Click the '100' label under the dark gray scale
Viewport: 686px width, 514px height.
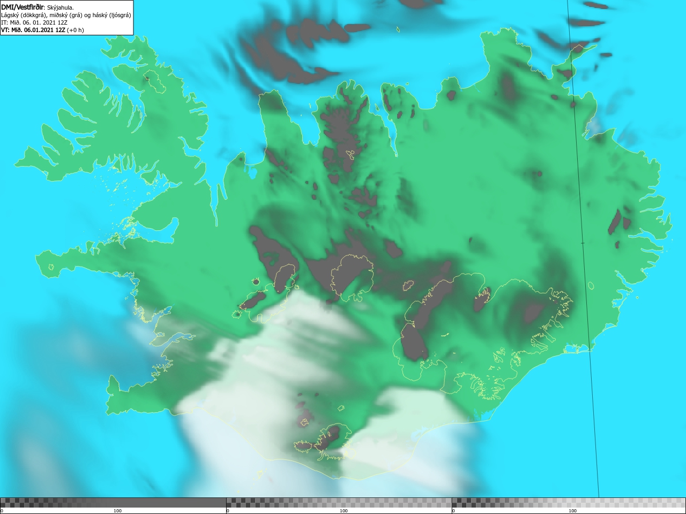(117, 511)
